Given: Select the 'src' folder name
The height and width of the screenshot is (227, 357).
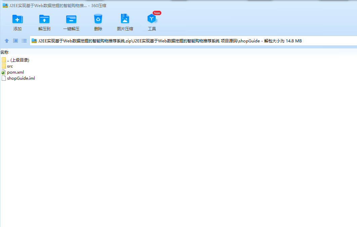Looking at the screenshot, I should coord(10,66).
